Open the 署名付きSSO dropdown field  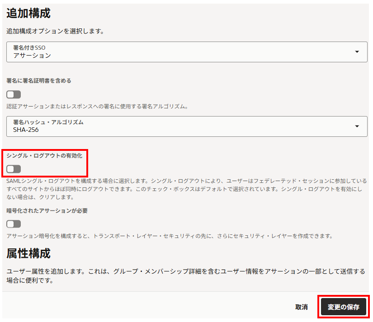point(181,52)
